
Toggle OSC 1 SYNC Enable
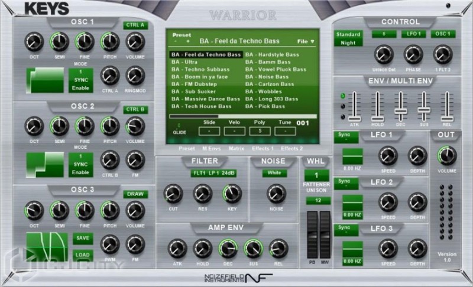(x=80, y=80)
